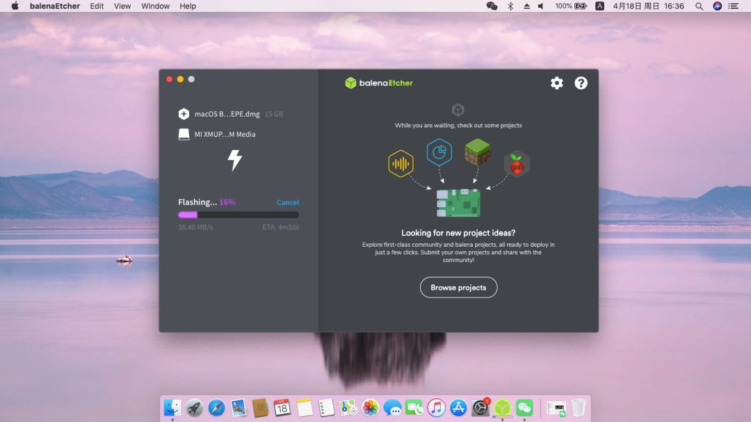751x422 pixels.
Task: Click the Minecraft grass block project icon
Action: pyautogui.click(x=478, y=152)
